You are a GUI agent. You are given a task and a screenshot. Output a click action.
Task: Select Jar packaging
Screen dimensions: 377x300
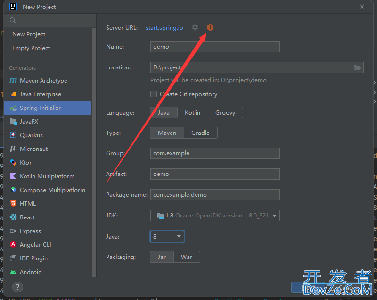pos(162,257)
